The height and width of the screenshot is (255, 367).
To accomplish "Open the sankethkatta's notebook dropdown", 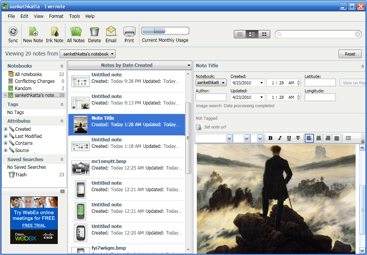I will tap(87, 54).
